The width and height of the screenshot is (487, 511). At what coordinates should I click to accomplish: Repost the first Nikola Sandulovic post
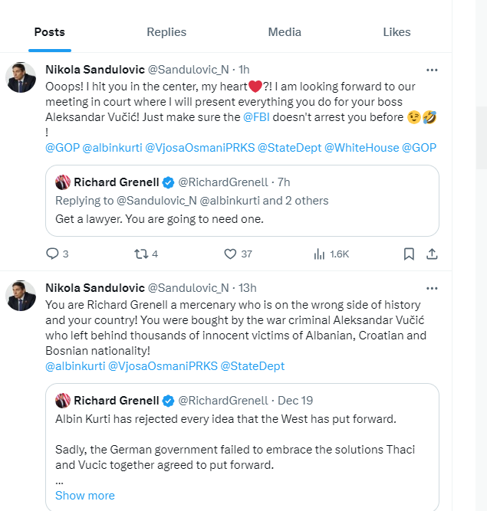coord(140,254)
